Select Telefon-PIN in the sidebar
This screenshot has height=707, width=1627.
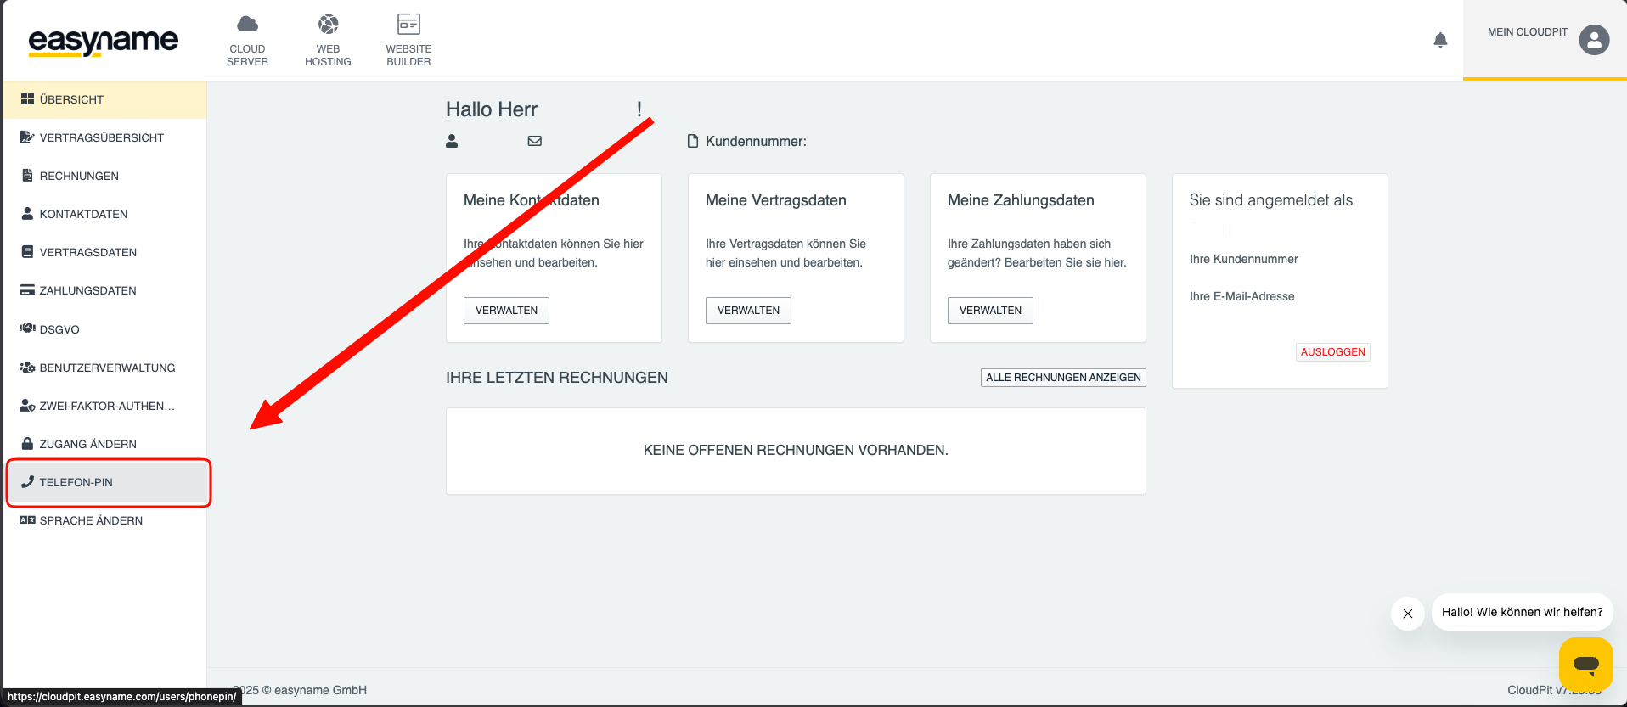(76, 482)
